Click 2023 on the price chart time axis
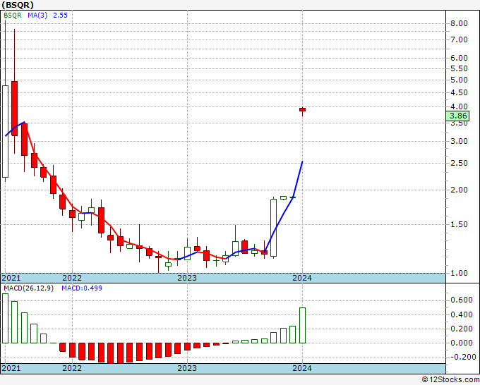Viewport: 480px width, 385px height. pyautogui.click(x=187, y=278)
